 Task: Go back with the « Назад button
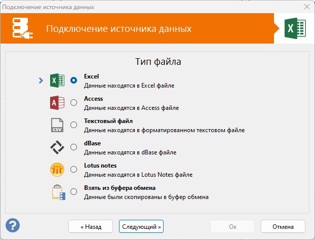click(91, 226)
